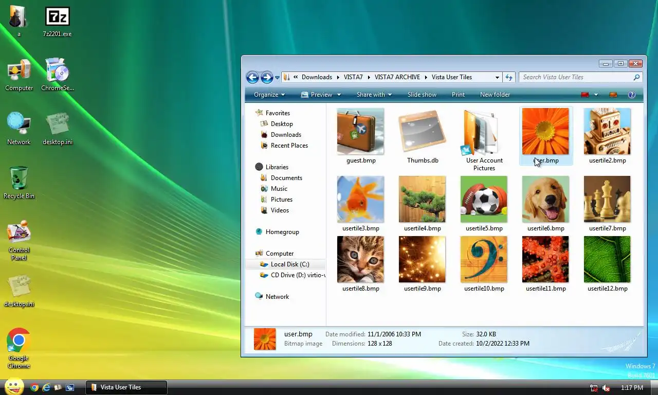Open Help with the question mark icon
This screenshot has height=395, width=658.
click(632, 95)
